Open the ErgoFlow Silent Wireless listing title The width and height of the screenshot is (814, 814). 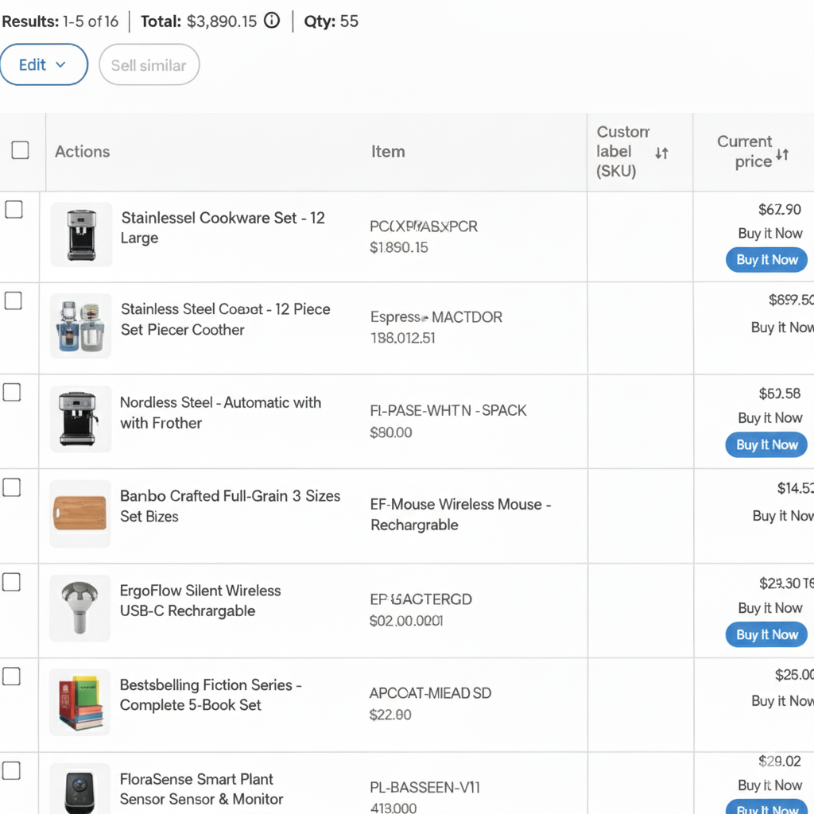[x=200, y=601]
